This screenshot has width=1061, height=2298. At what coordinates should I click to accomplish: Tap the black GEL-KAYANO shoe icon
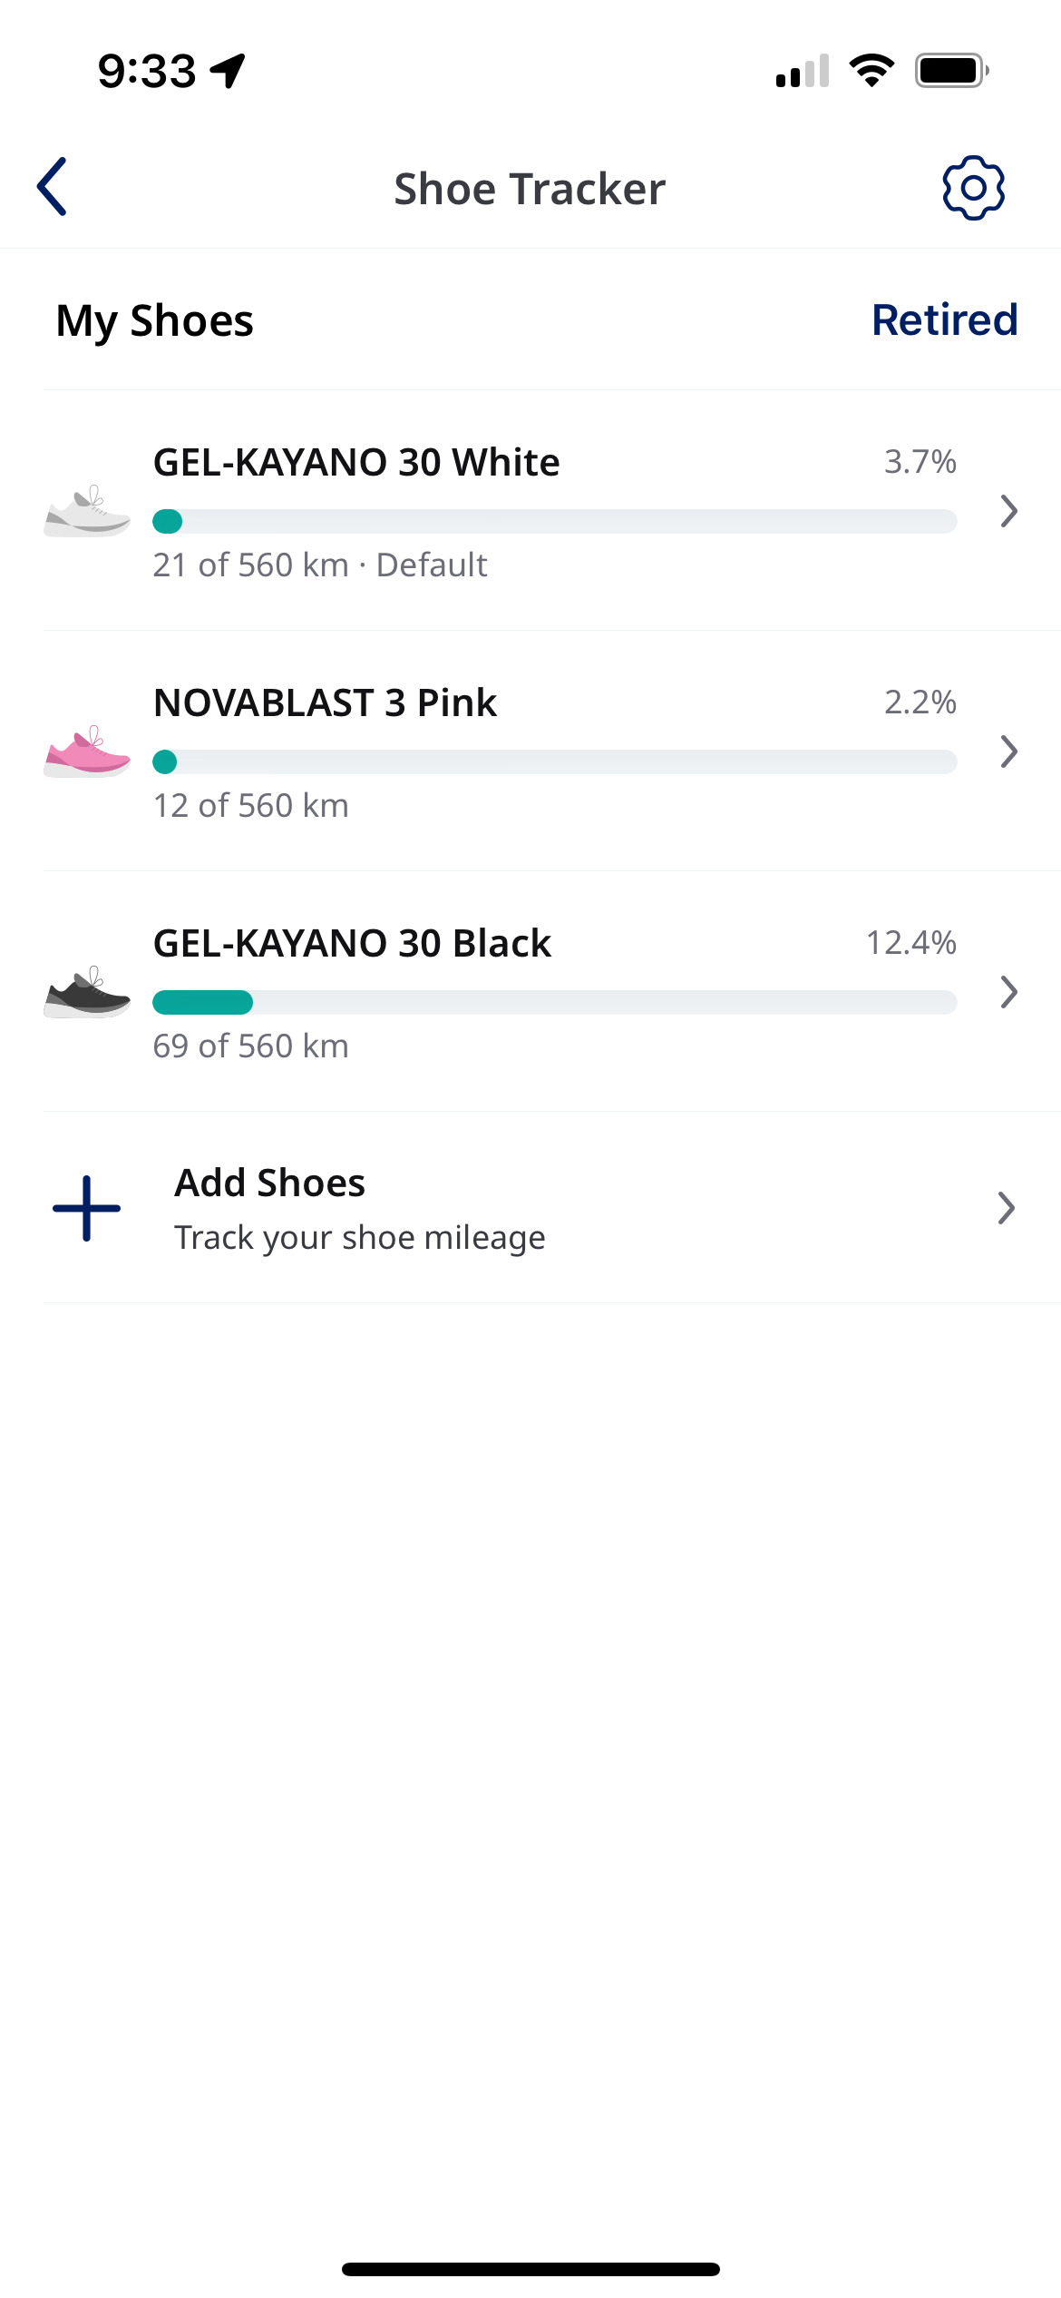point(87,993)
